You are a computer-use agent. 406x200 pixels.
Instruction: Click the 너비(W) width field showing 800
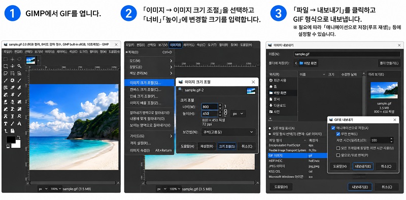tap(210, 106)
